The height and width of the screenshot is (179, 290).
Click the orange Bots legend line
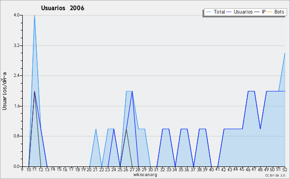270,12
